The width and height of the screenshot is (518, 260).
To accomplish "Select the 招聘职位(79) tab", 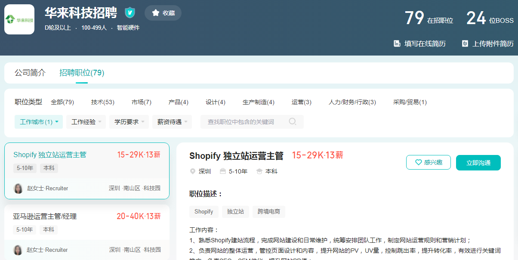I will (x=82, y=73).
